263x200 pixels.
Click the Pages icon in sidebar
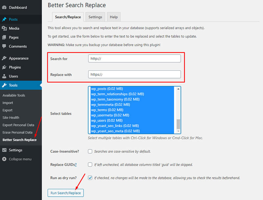4,37
